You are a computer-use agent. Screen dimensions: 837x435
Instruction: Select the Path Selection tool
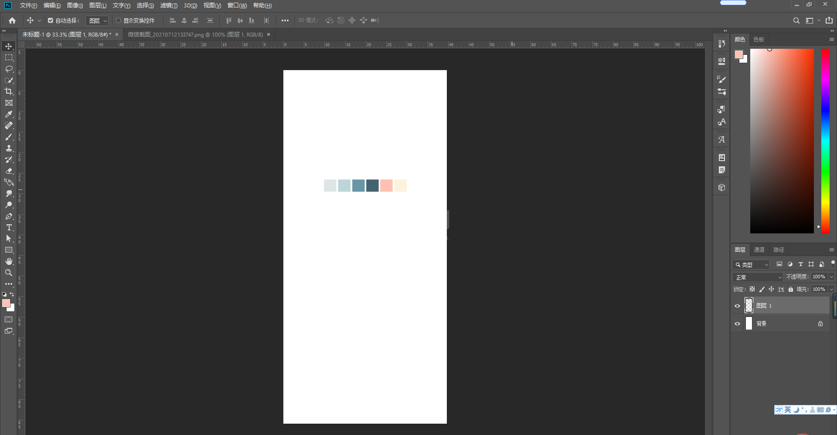coord(9,239)
